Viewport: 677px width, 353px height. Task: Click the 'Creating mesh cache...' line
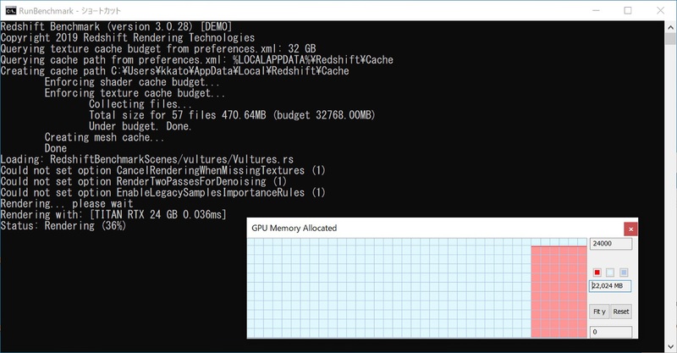(x=104, y=137)
